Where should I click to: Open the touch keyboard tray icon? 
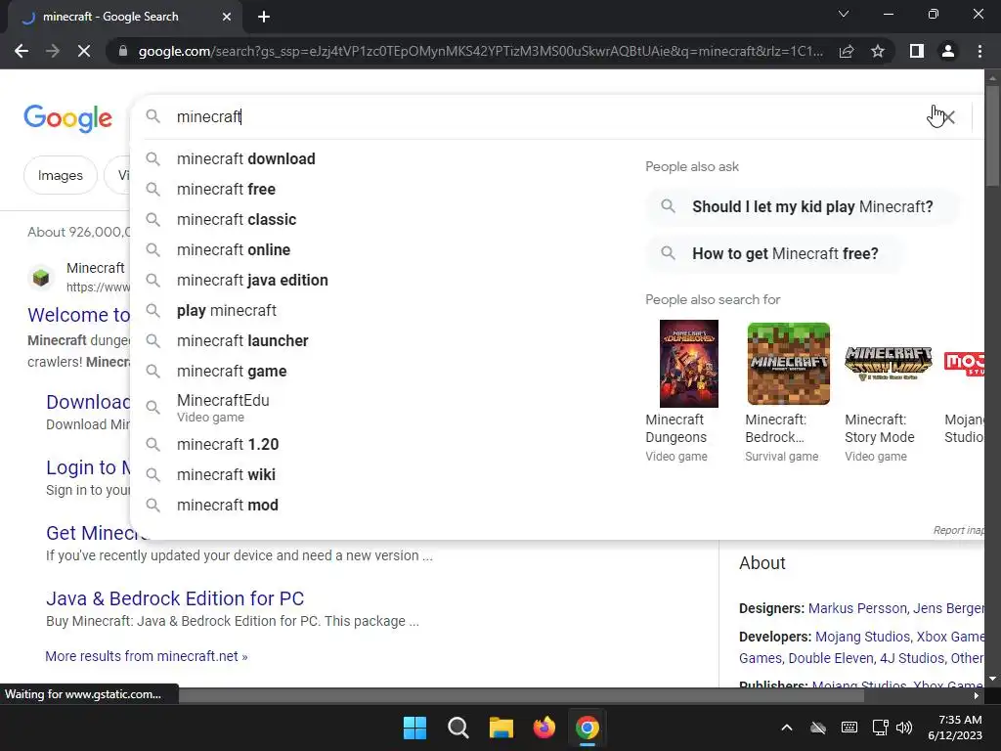849,728
